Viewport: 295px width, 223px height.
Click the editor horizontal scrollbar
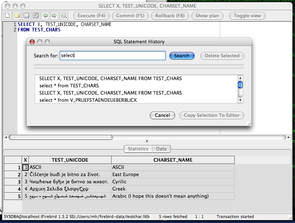coord(61,137)
